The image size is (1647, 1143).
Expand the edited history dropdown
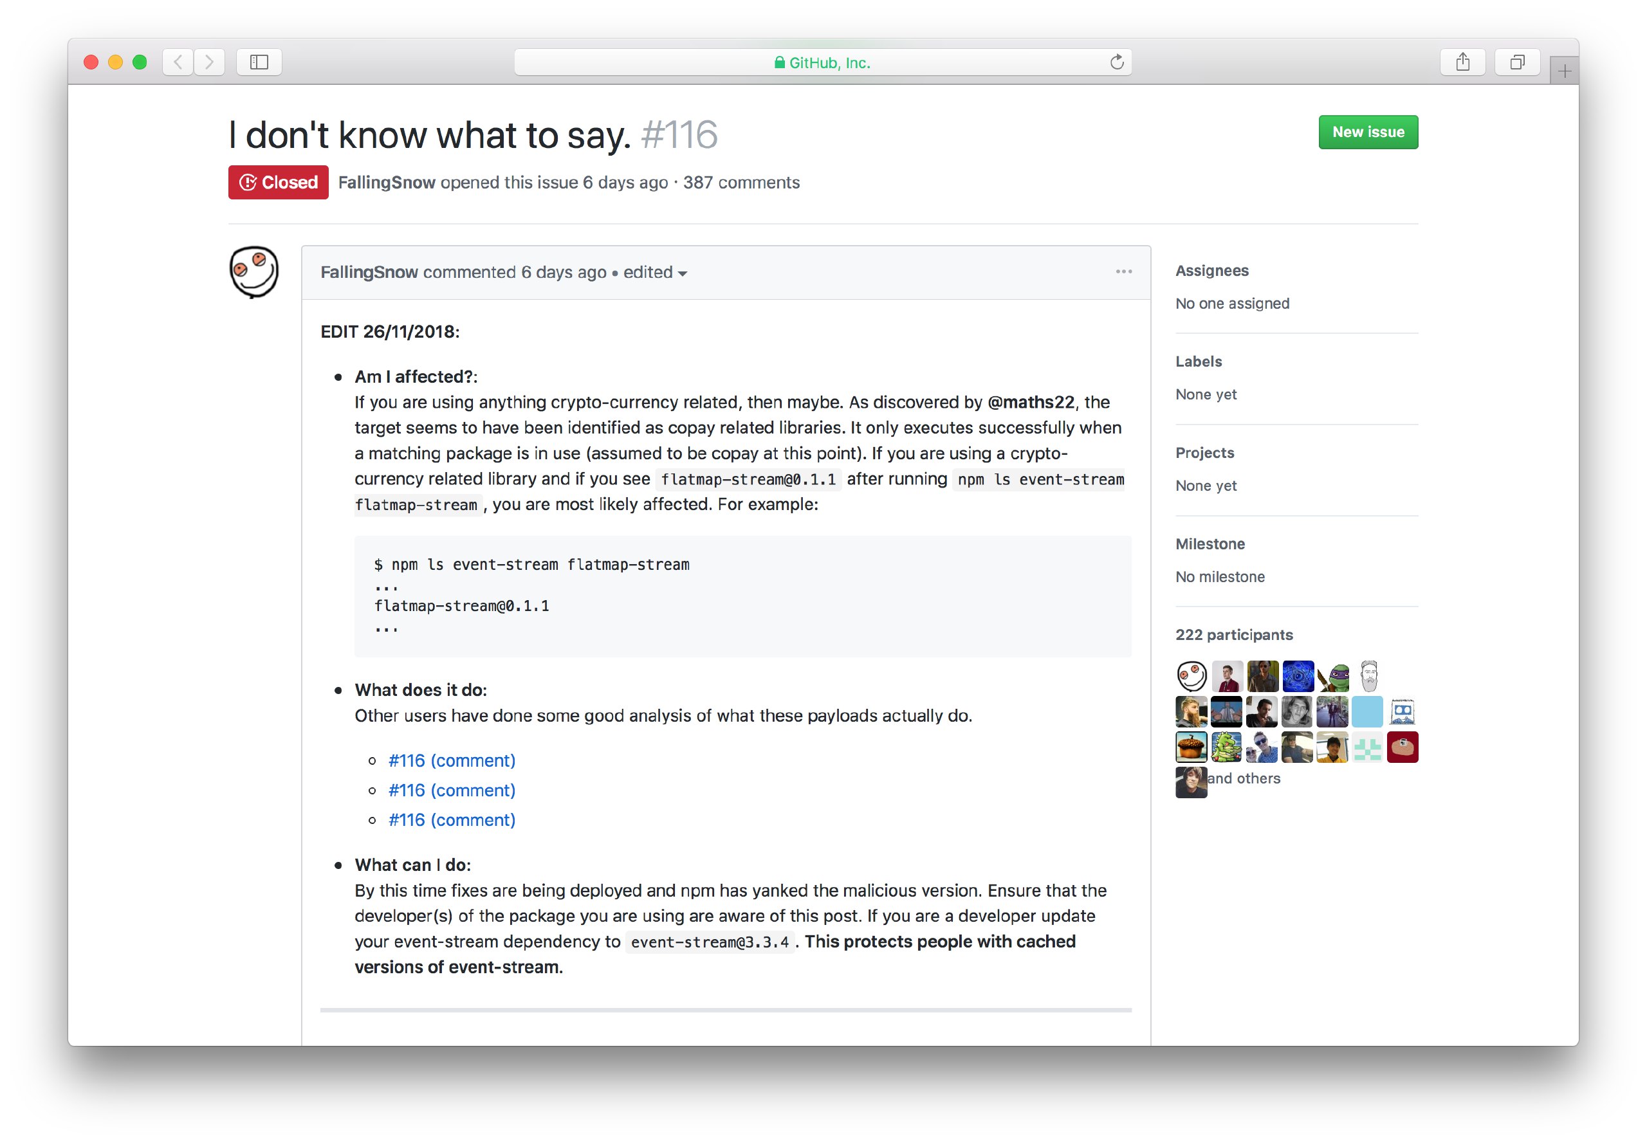point(655,273)
